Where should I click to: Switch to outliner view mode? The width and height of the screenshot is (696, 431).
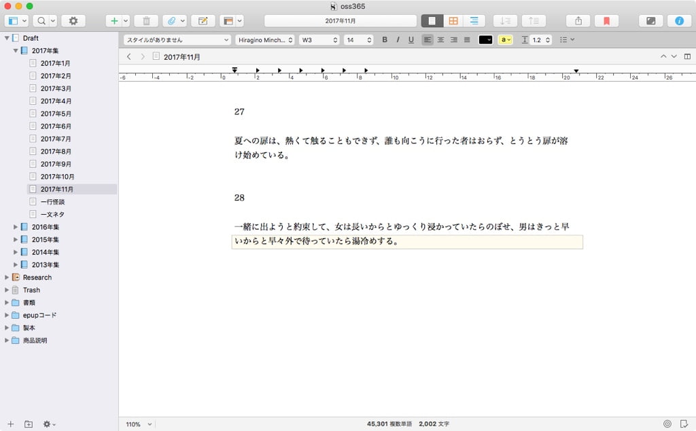click(x=474, y=21)
